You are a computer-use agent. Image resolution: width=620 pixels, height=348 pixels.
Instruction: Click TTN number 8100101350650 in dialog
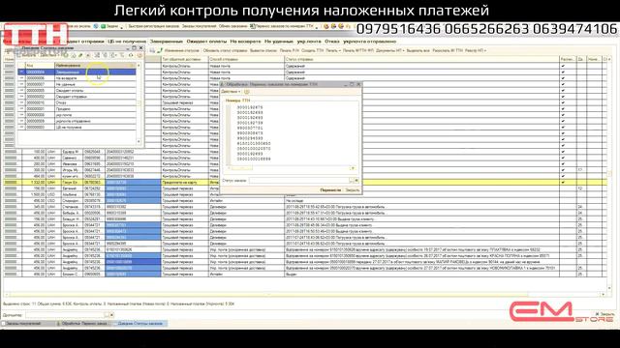[x=254, y=144]
